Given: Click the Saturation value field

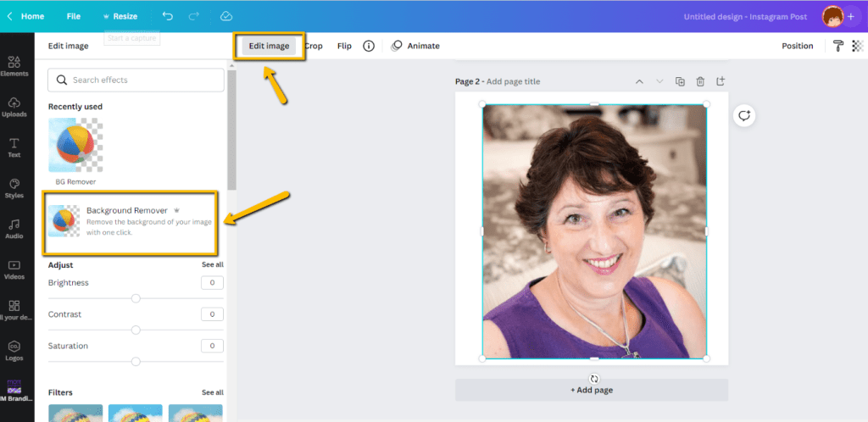Looking at the screenshot, I should [213, 347].
